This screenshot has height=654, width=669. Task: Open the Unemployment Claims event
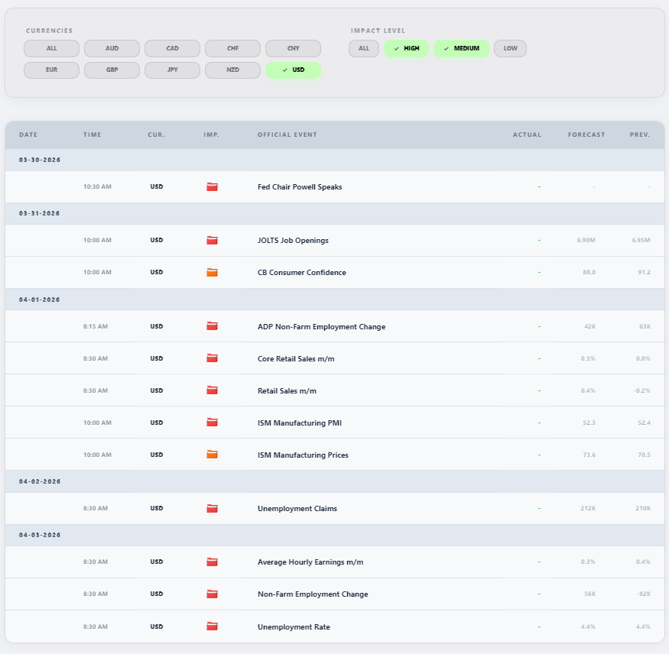coord(297,509)
